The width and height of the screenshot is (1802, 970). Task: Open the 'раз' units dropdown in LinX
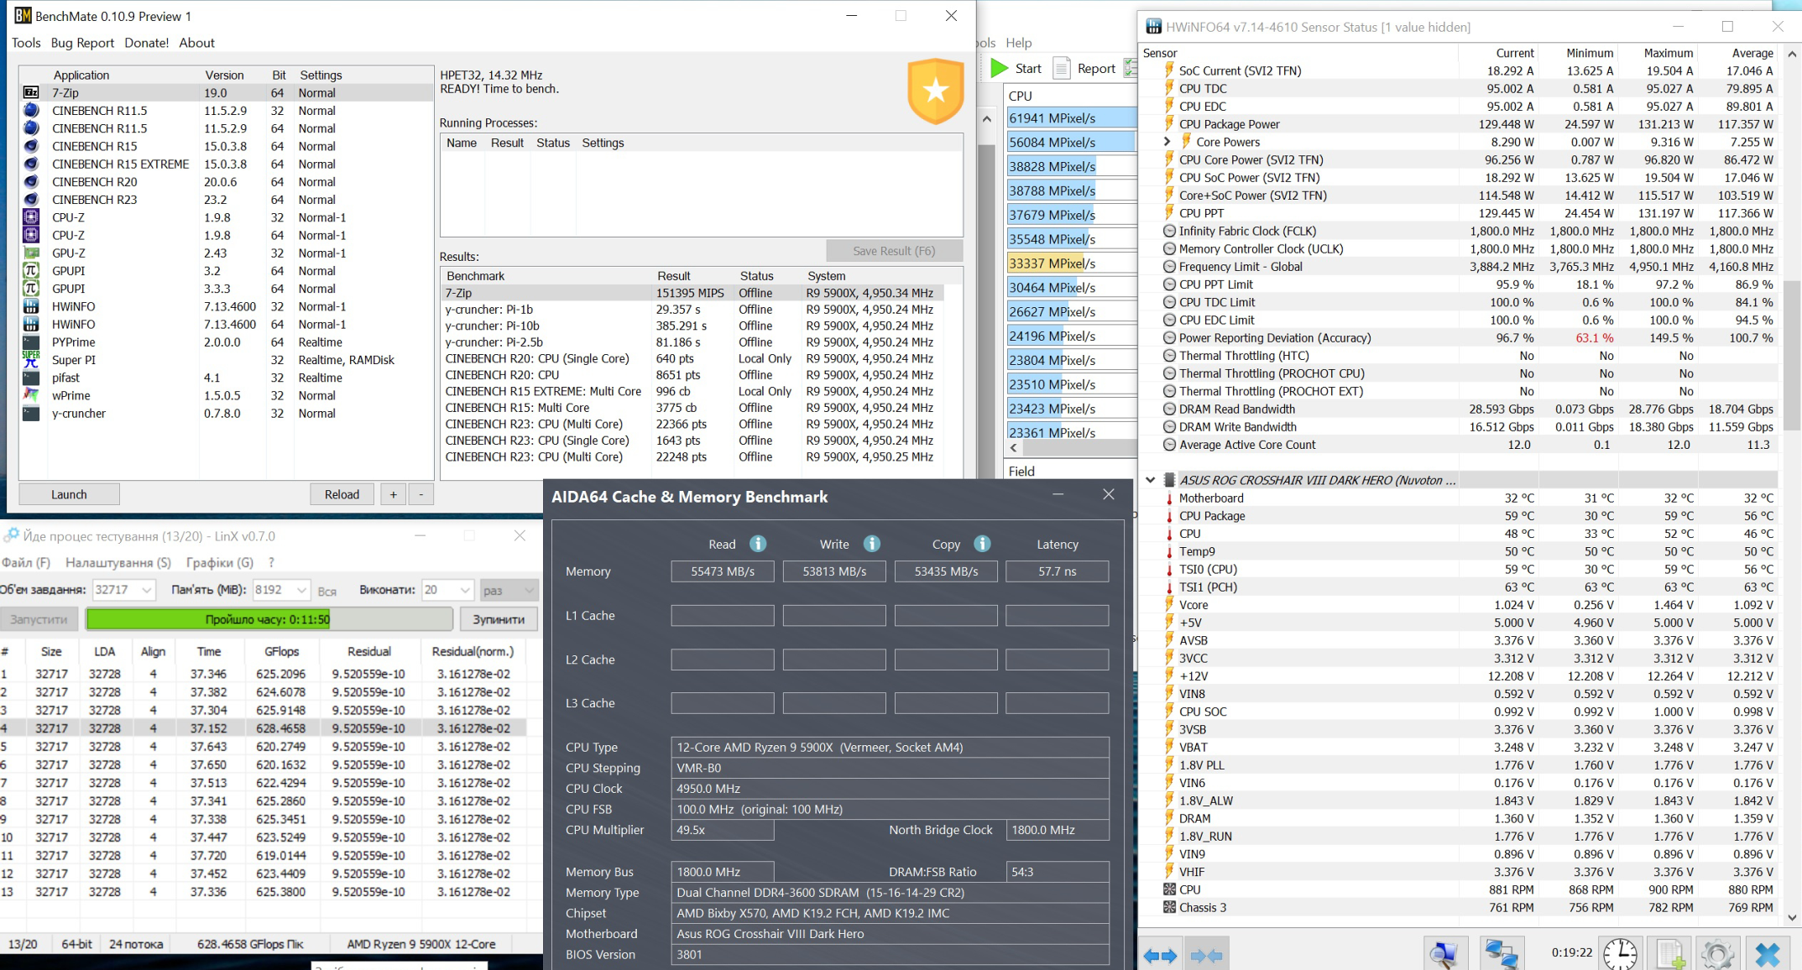[509, 590]
